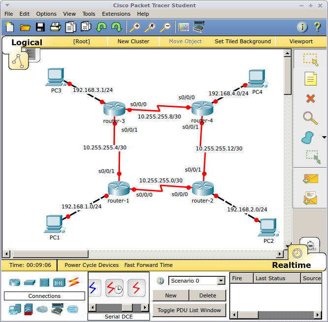The width and height of the screenshot is (328, 322).
Task: Open the Help menu
Action: point(143,14)
